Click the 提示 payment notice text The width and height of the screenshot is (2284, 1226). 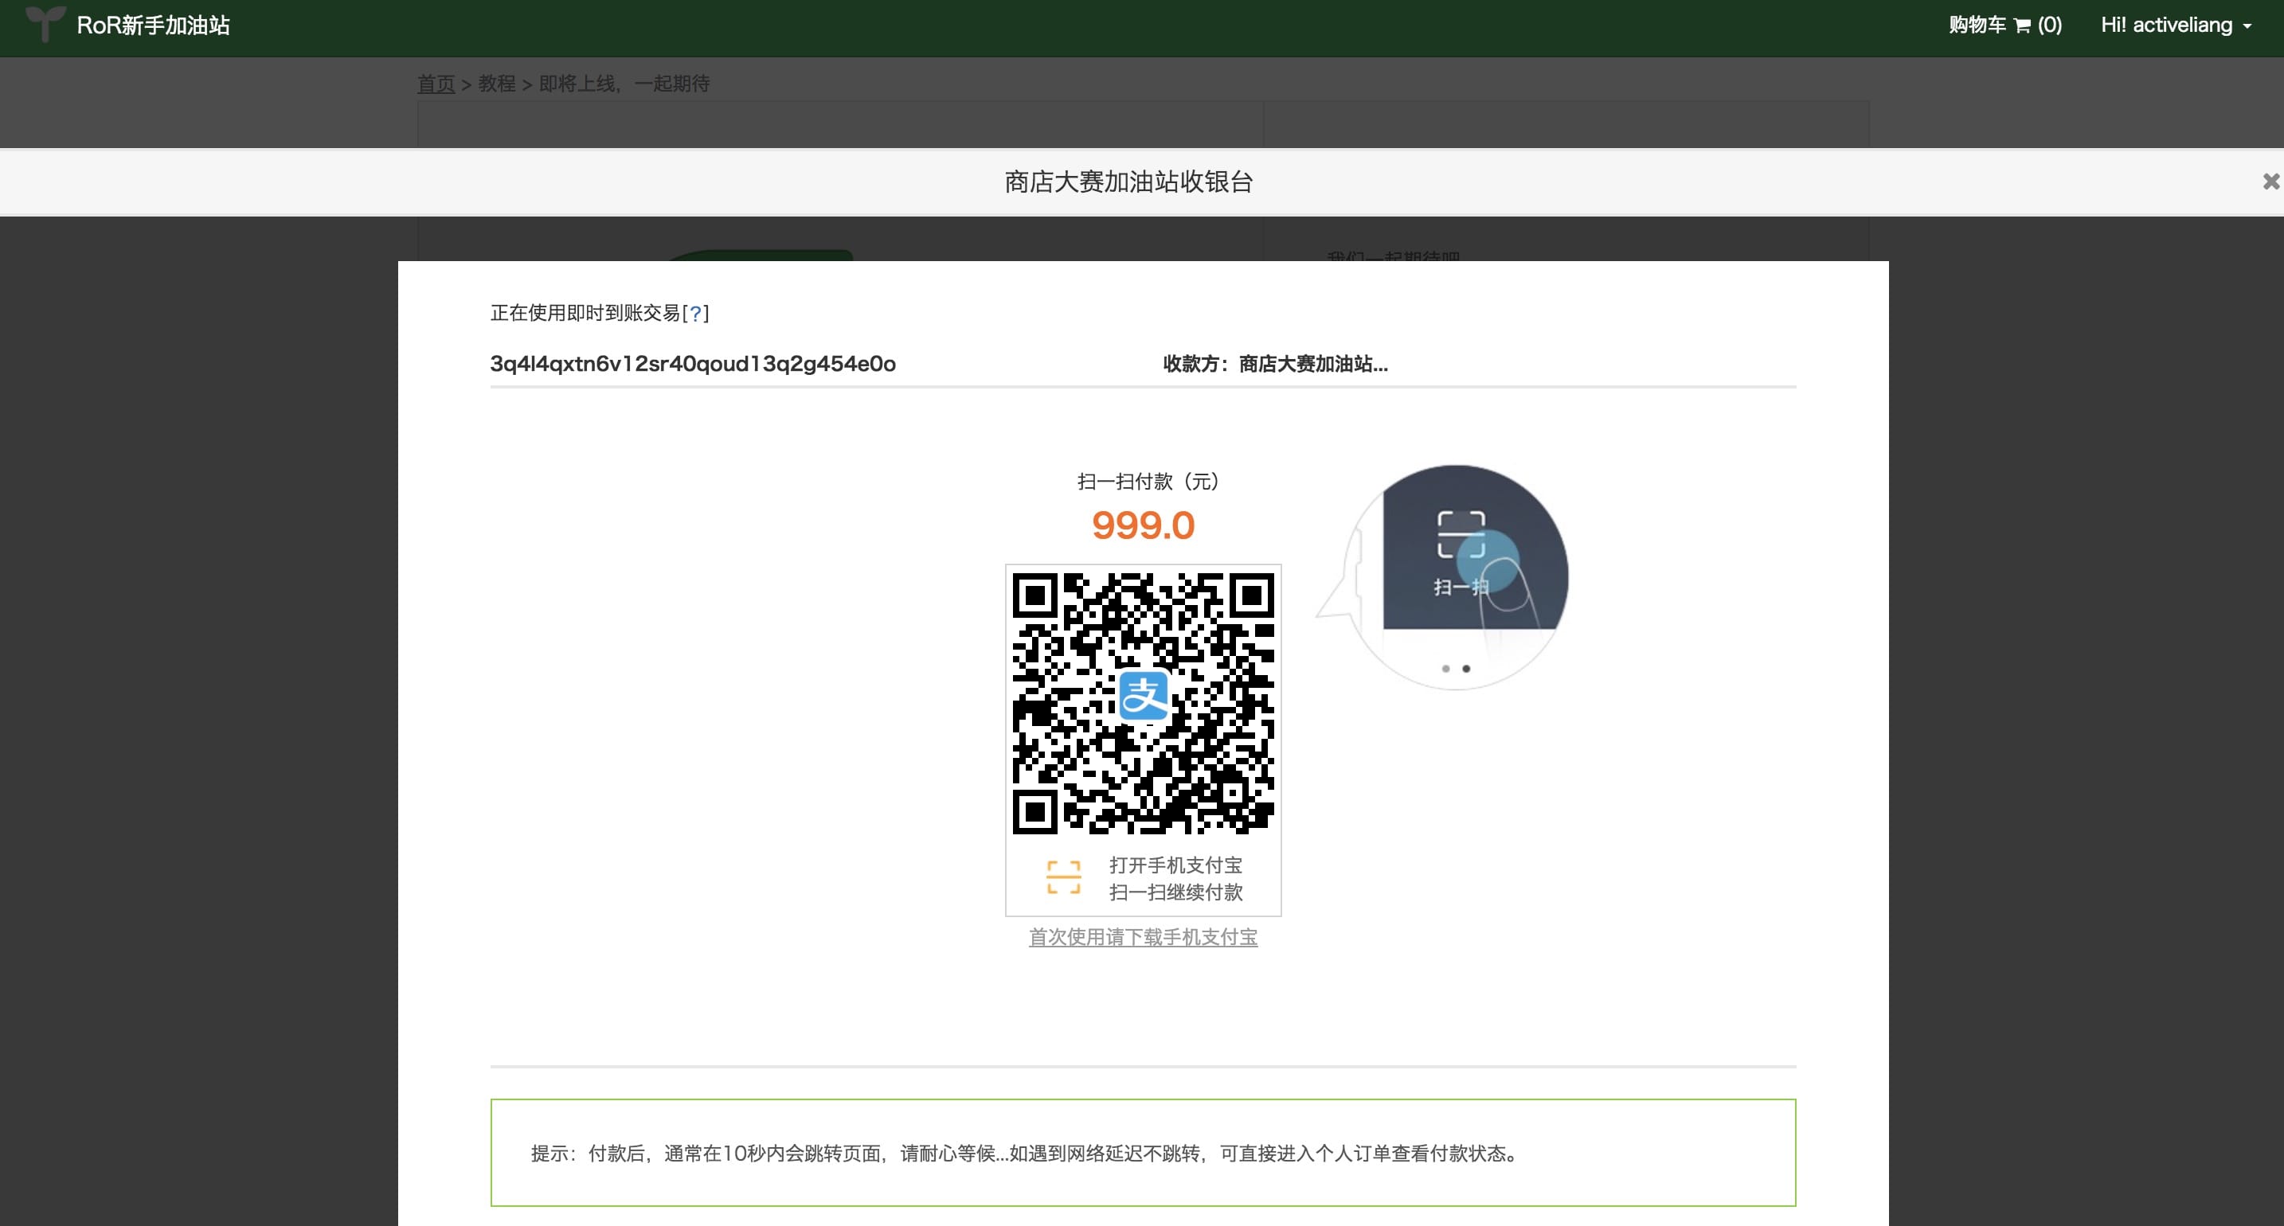1027,1154
